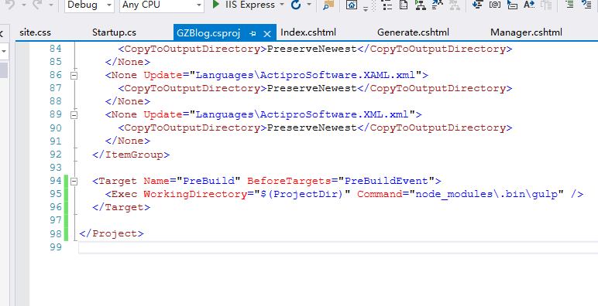Click the Find in Files folder icon
Viewport: 598px width, 306px height.
328,5
